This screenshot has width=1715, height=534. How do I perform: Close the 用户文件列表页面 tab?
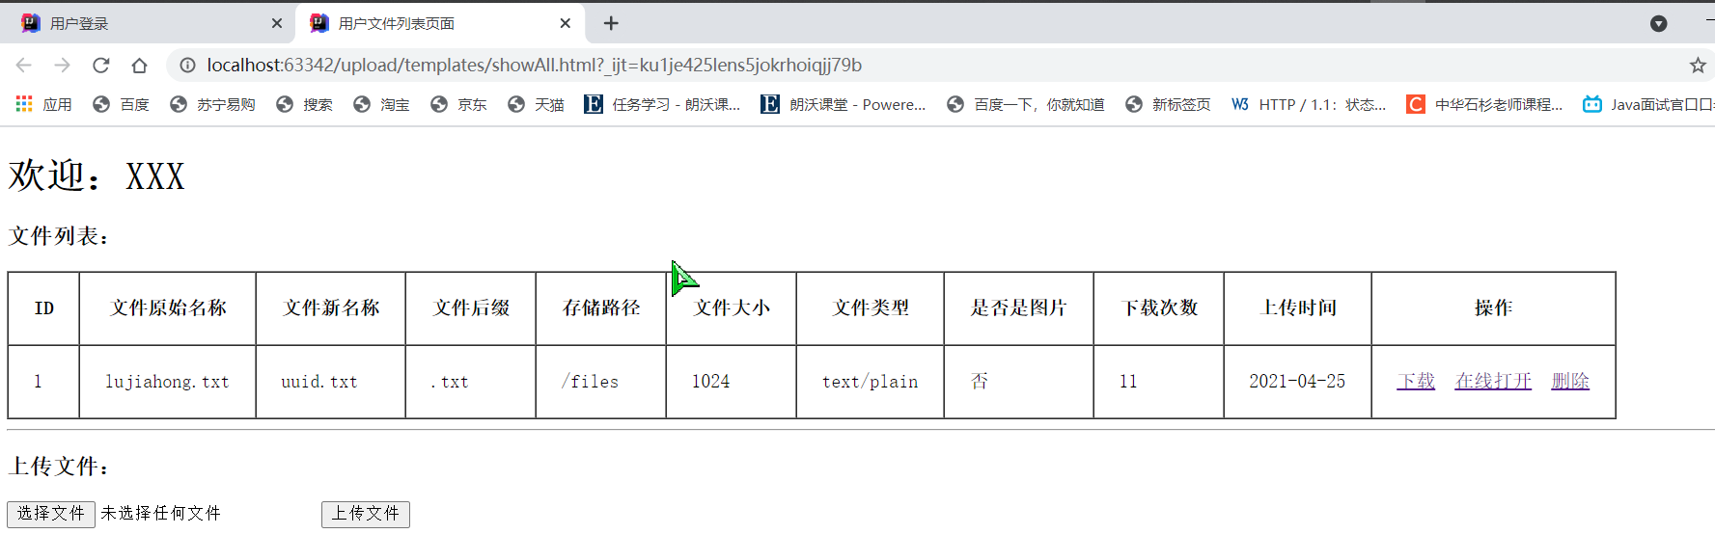click(566, 23)
